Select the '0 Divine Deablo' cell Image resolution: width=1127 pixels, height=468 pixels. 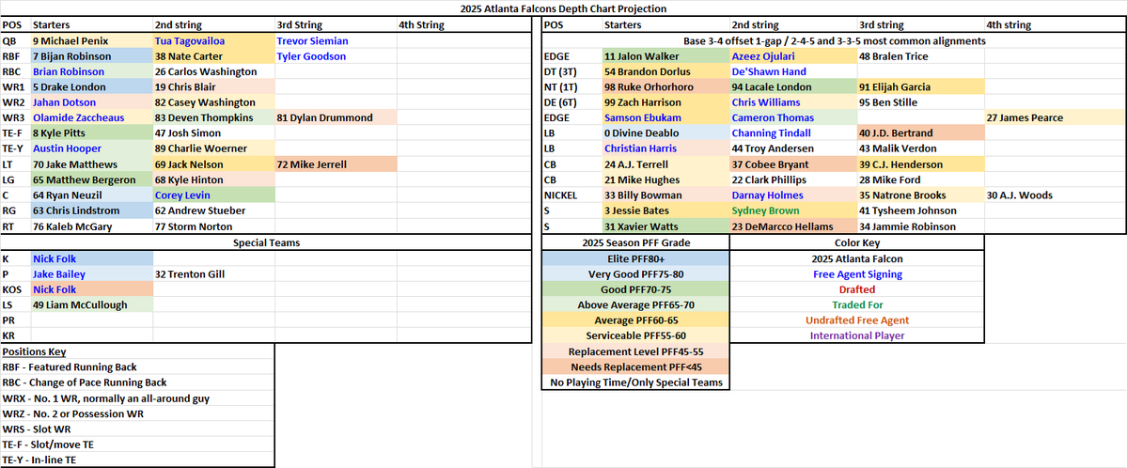pyautogui.click(x=666, y=133)
